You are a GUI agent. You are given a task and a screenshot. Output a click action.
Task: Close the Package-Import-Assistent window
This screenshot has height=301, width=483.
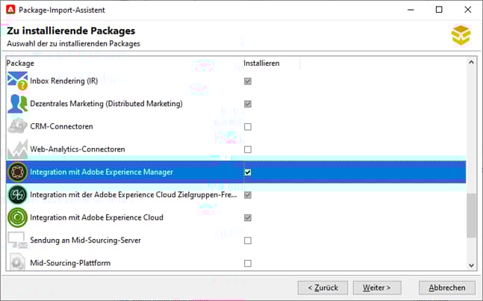pyautogui.click(x=467, y=10)
